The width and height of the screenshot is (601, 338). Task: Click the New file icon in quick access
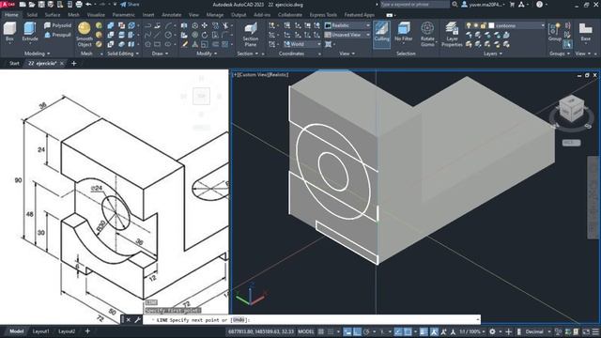click(23, 5)
